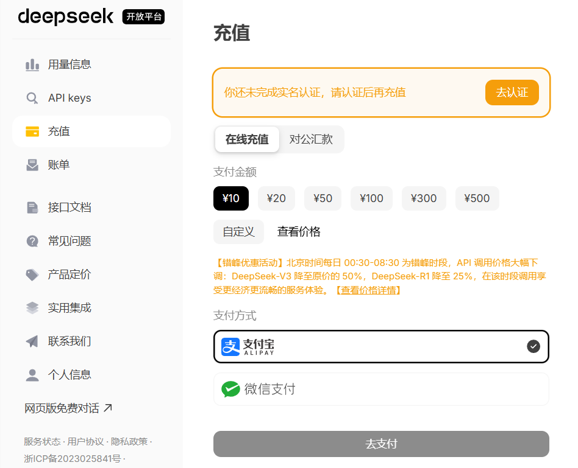Open 实用集成 via the layers icon
Viewport: 578px width, 468px height.
coord(32,308)
